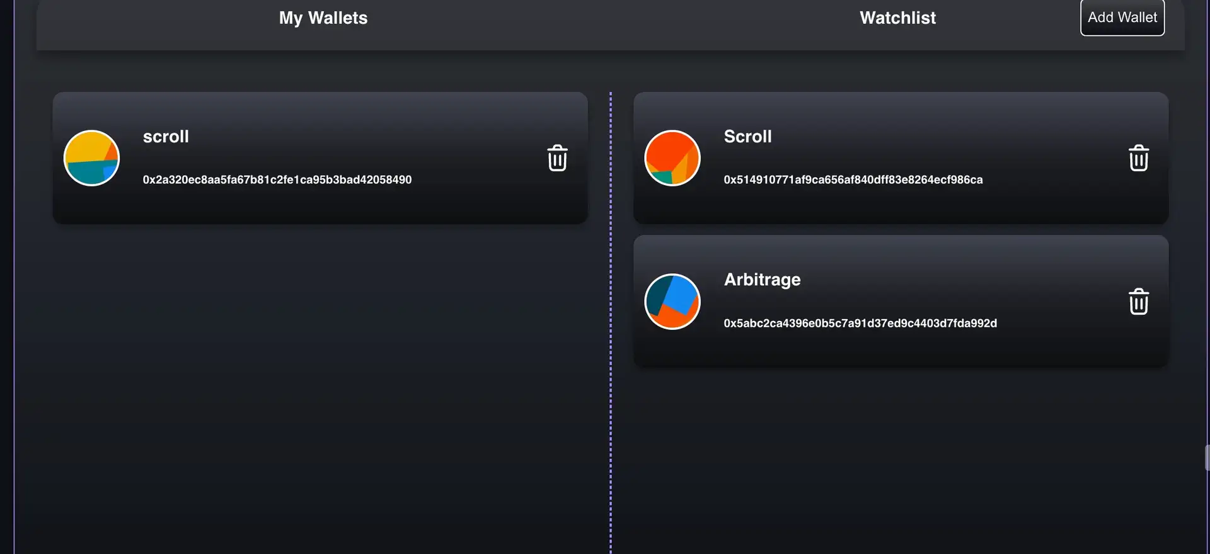
Task: Select the address starting with 0x51491077
Action: point(853,180)
